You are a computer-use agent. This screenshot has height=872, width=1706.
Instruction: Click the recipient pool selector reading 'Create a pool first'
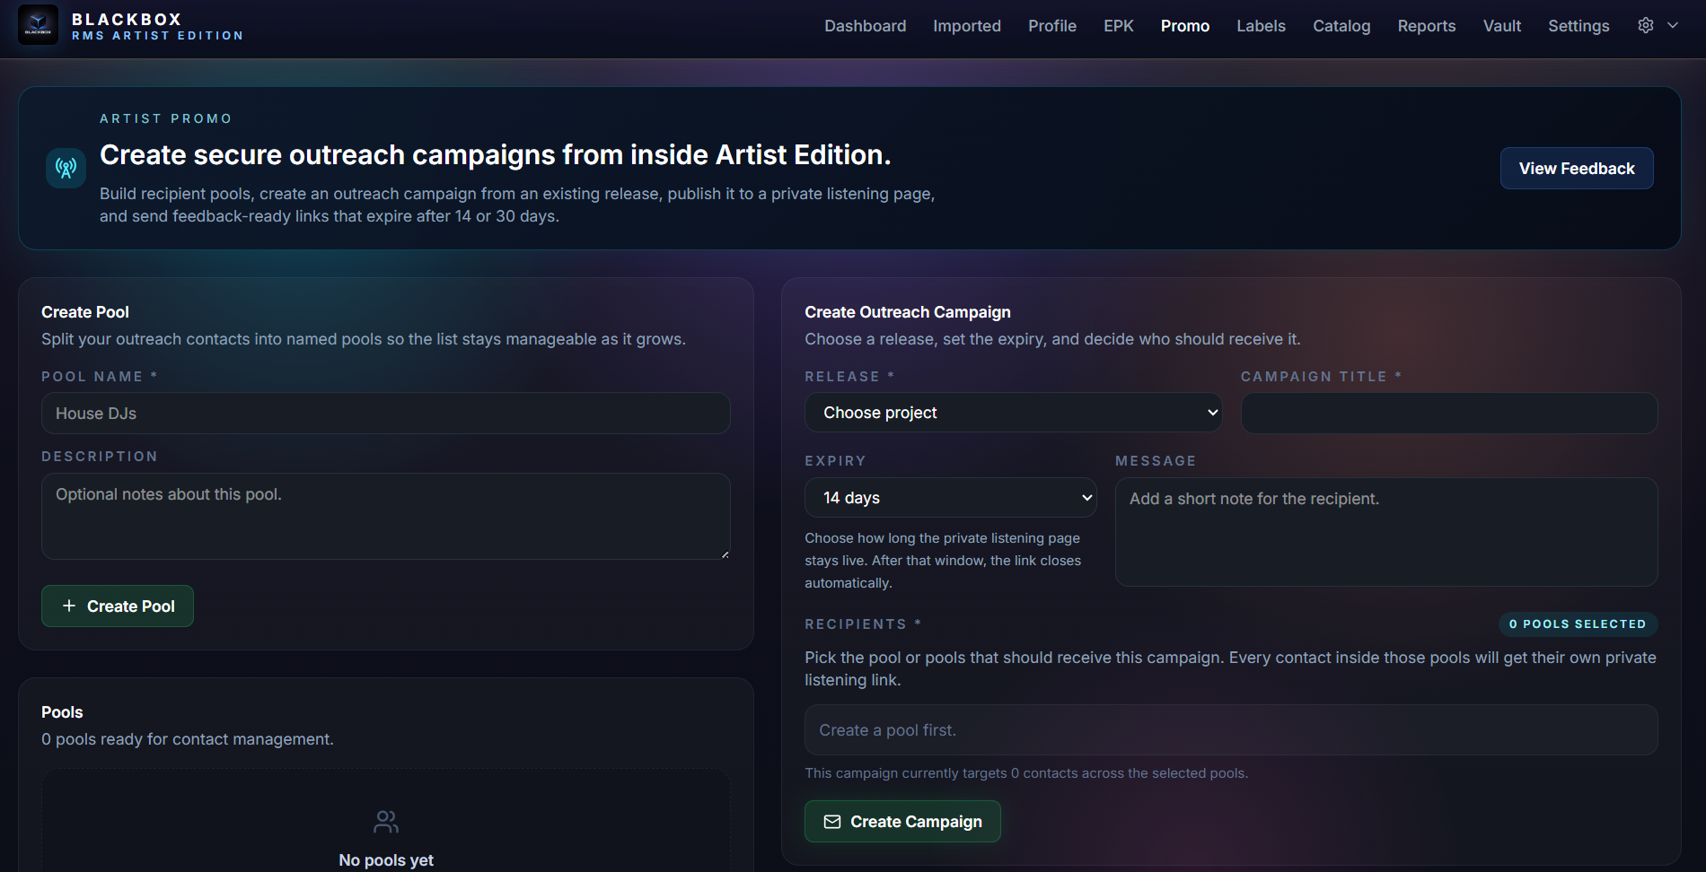pyautogui.click(x=1231, y=729)
